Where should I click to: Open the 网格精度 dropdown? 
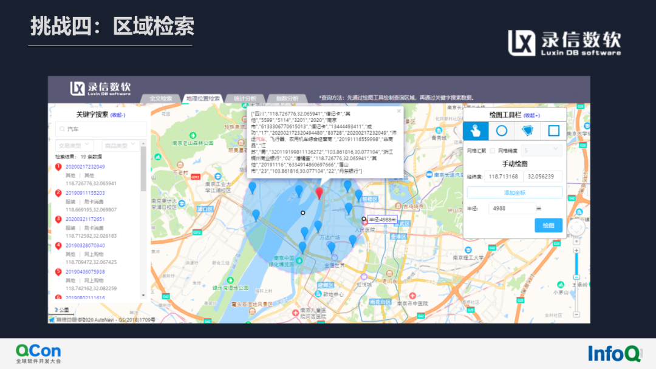pyautogui.click(x=541, y=150)
